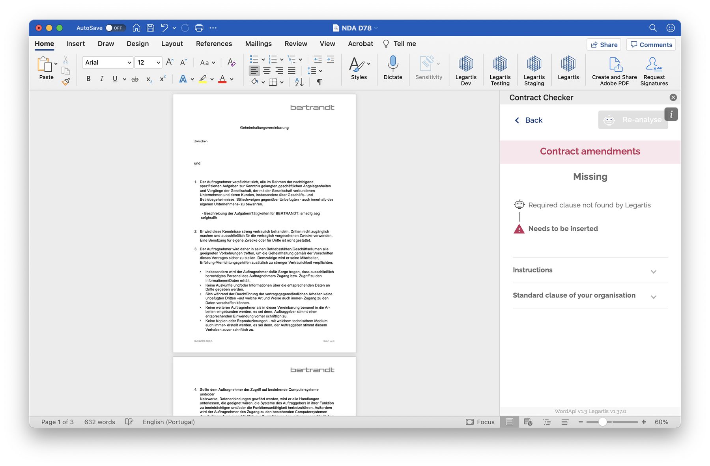Click Tell me search
Image resolution: width=710 pixels, height=466 pixels.
pos(400,44)
